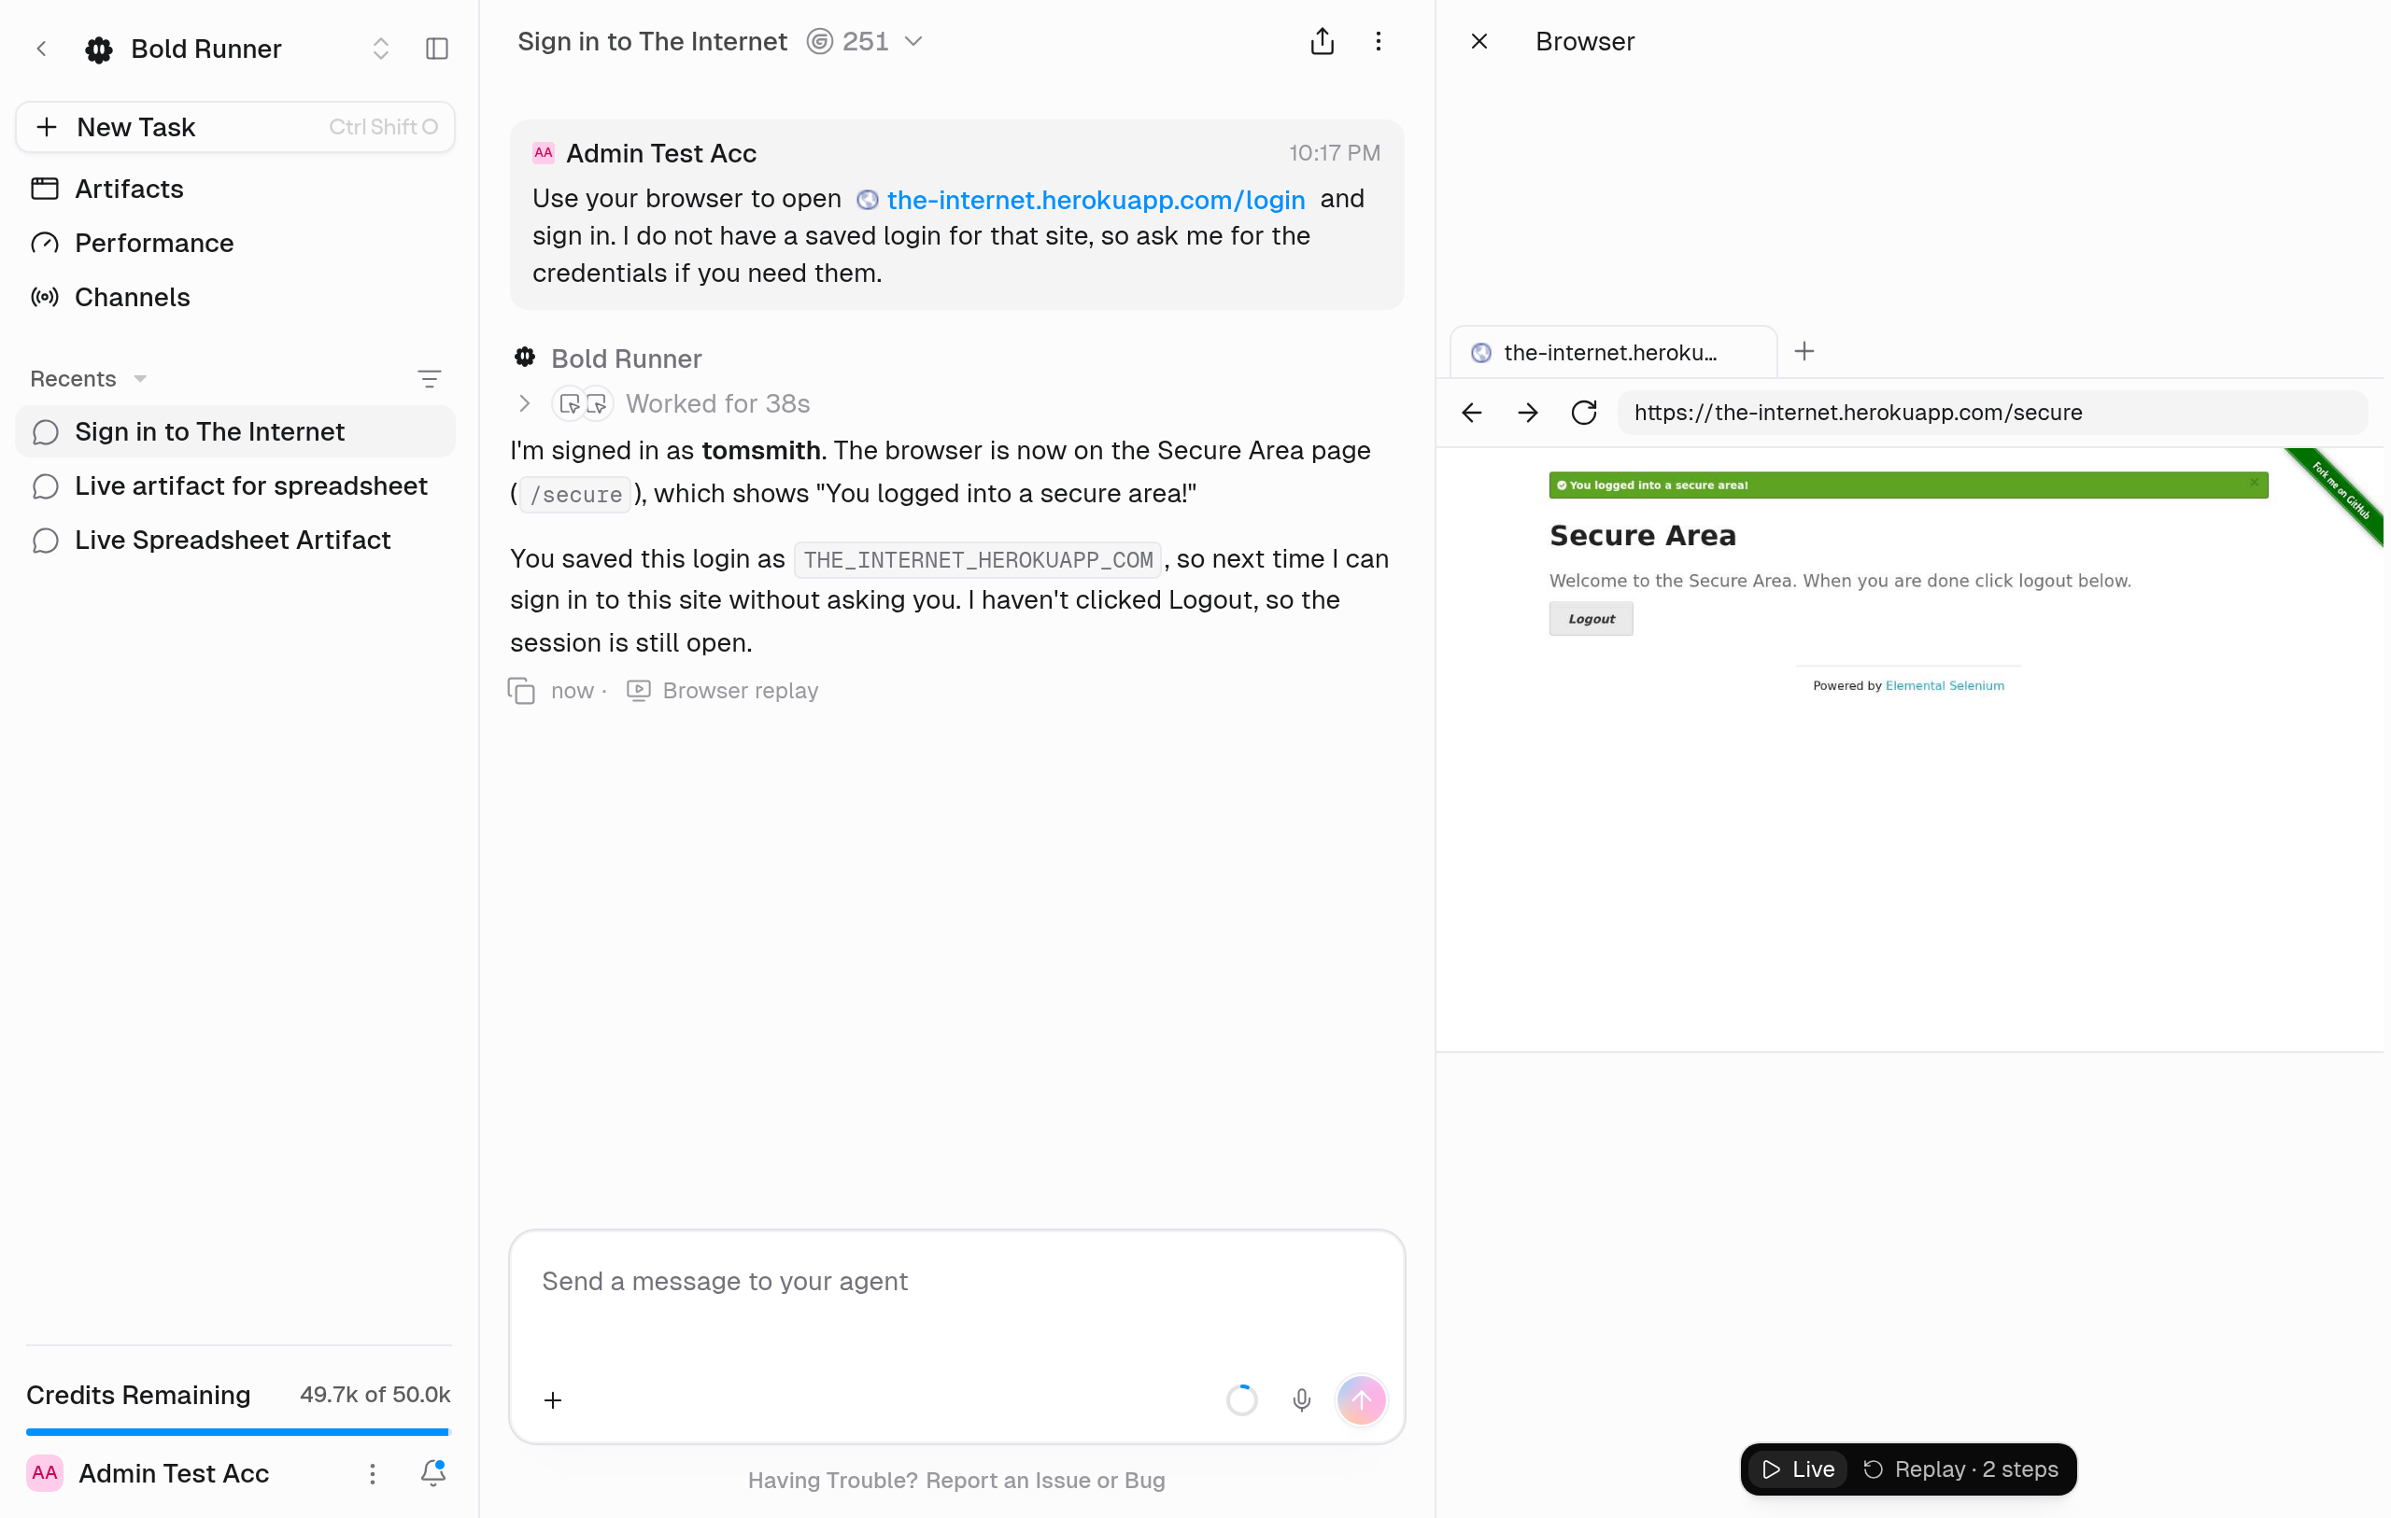Click the Logout button on Secure Area
The height and width of the screenshot is (1518, 2391).
click(x=1591, y=620)
